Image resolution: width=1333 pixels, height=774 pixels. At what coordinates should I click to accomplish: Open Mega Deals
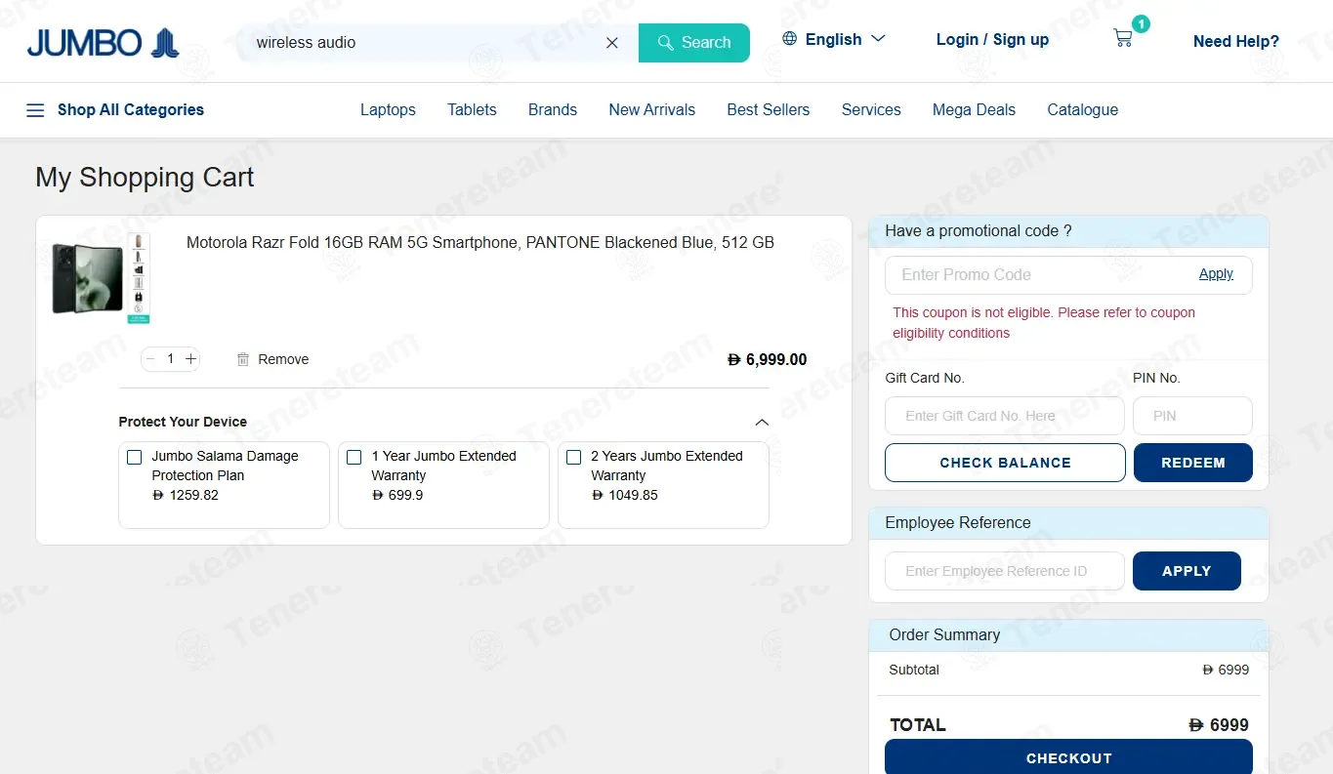(974, 110)
